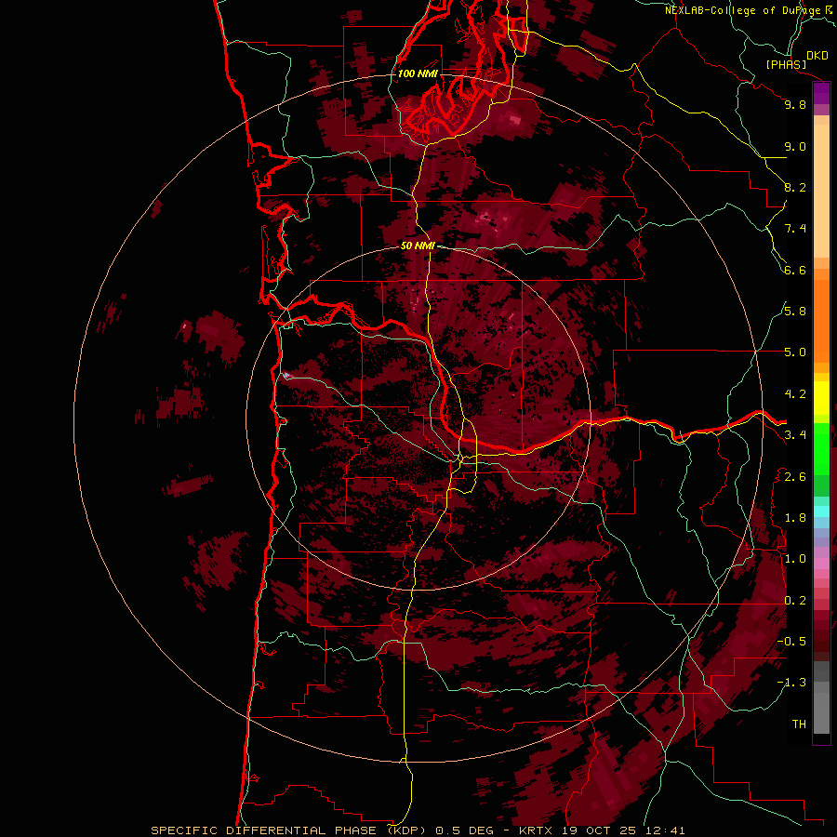Pick the purple swatch atop the color bar
The width and height of the screenshot is (837, 837).
coord(821,93)
